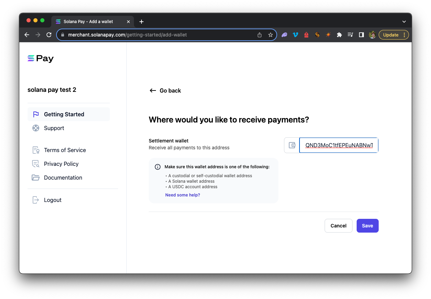
Task: Click the solana pay test 2 merchant name
Action: (x=52, y=90)
